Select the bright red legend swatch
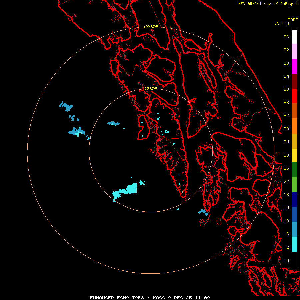300x300 pixels. click(294, 96)
